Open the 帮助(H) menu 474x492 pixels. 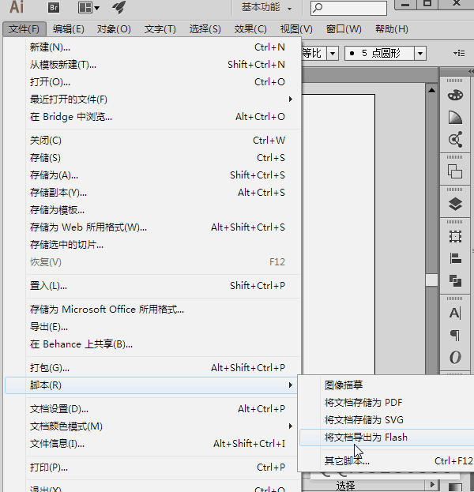pyautogui.click(x=391, y=29)
